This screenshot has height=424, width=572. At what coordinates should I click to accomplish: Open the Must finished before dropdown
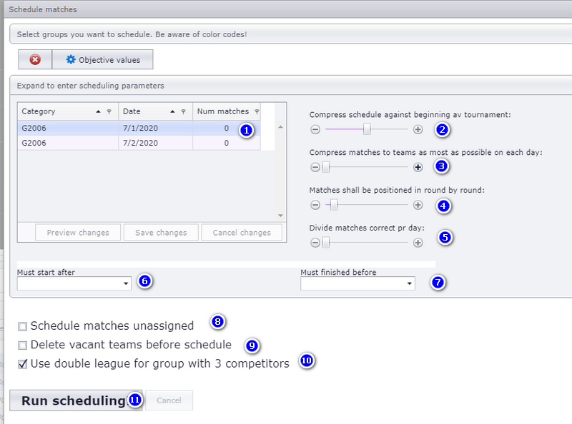[409, 283]
